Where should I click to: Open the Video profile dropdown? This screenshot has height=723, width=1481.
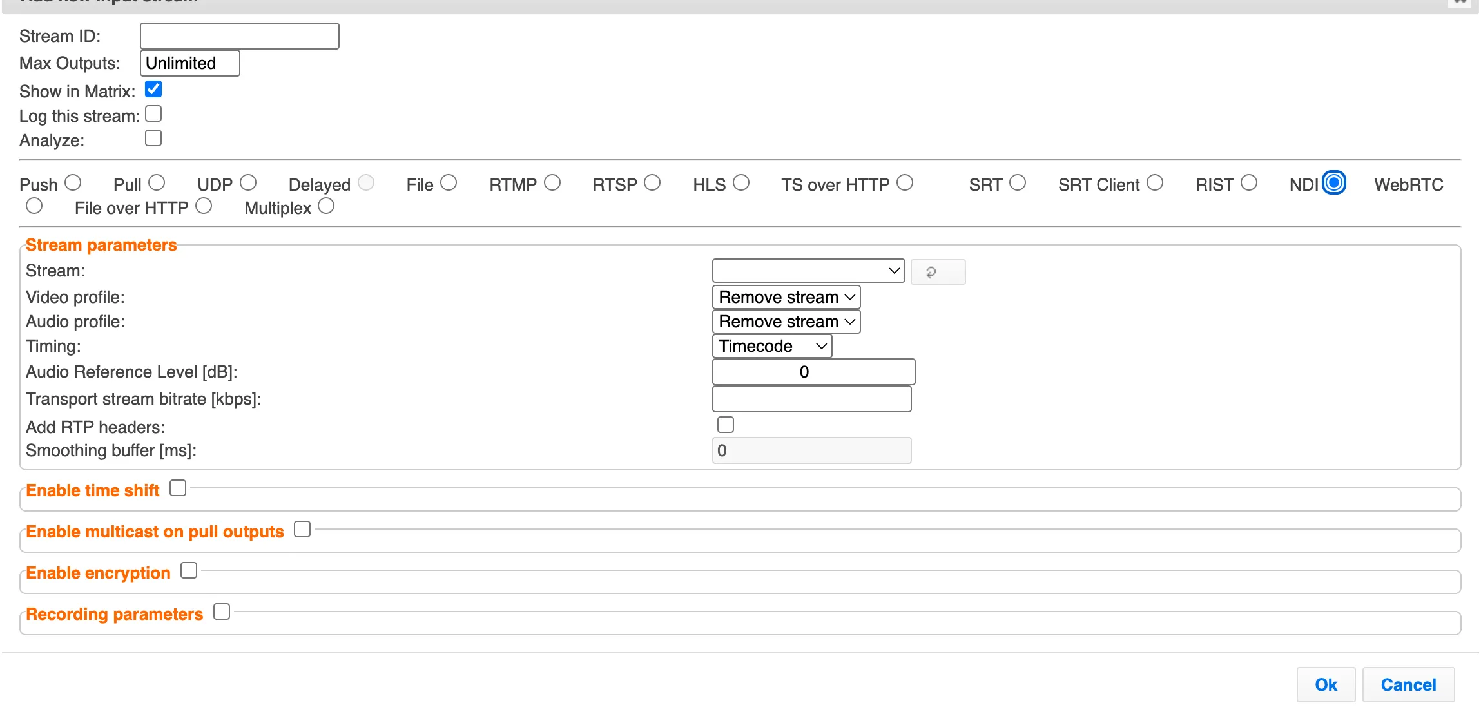coord(786,297)
